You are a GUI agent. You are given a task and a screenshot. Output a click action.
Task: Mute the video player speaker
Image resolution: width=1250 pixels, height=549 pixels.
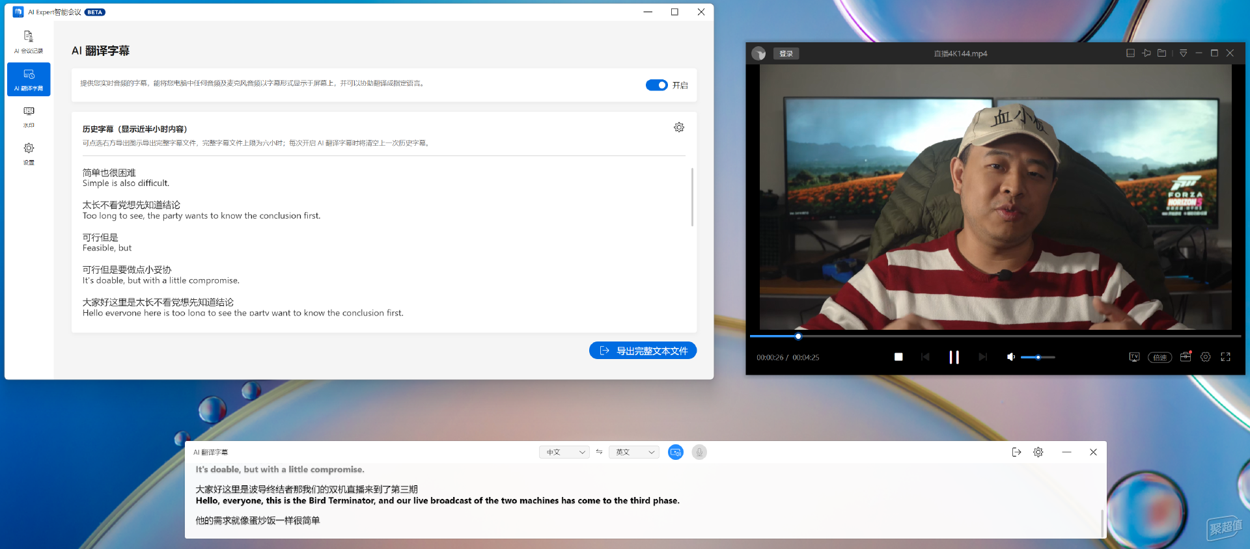click(1011, 357)
